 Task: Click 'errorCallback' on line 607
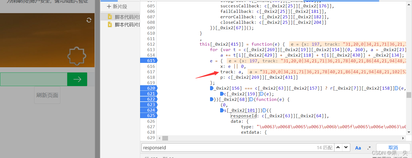[237, 17]
